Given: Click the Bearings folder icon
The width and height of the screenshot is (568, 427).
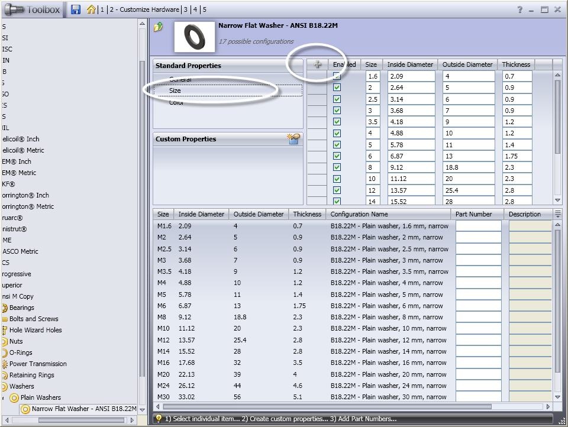Looking at the screenshot, I should pos(4,308).
